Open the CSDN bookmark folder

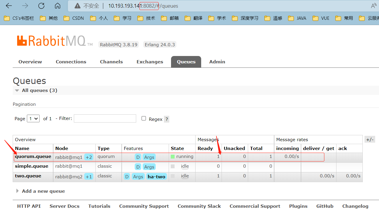pyautogui.click(x=74, y=18)
